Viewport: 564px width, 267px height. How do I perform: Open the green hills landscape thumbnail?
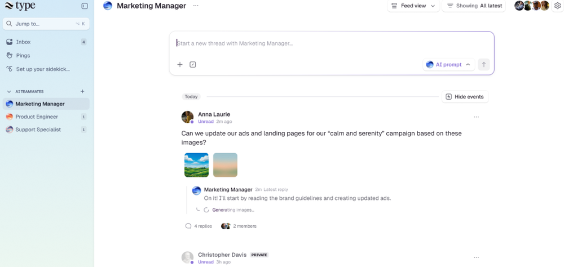pos(196,165)
